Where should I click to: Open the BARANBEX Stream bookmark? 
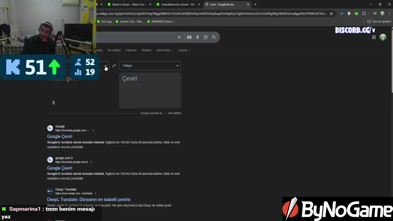coord(161,21)
